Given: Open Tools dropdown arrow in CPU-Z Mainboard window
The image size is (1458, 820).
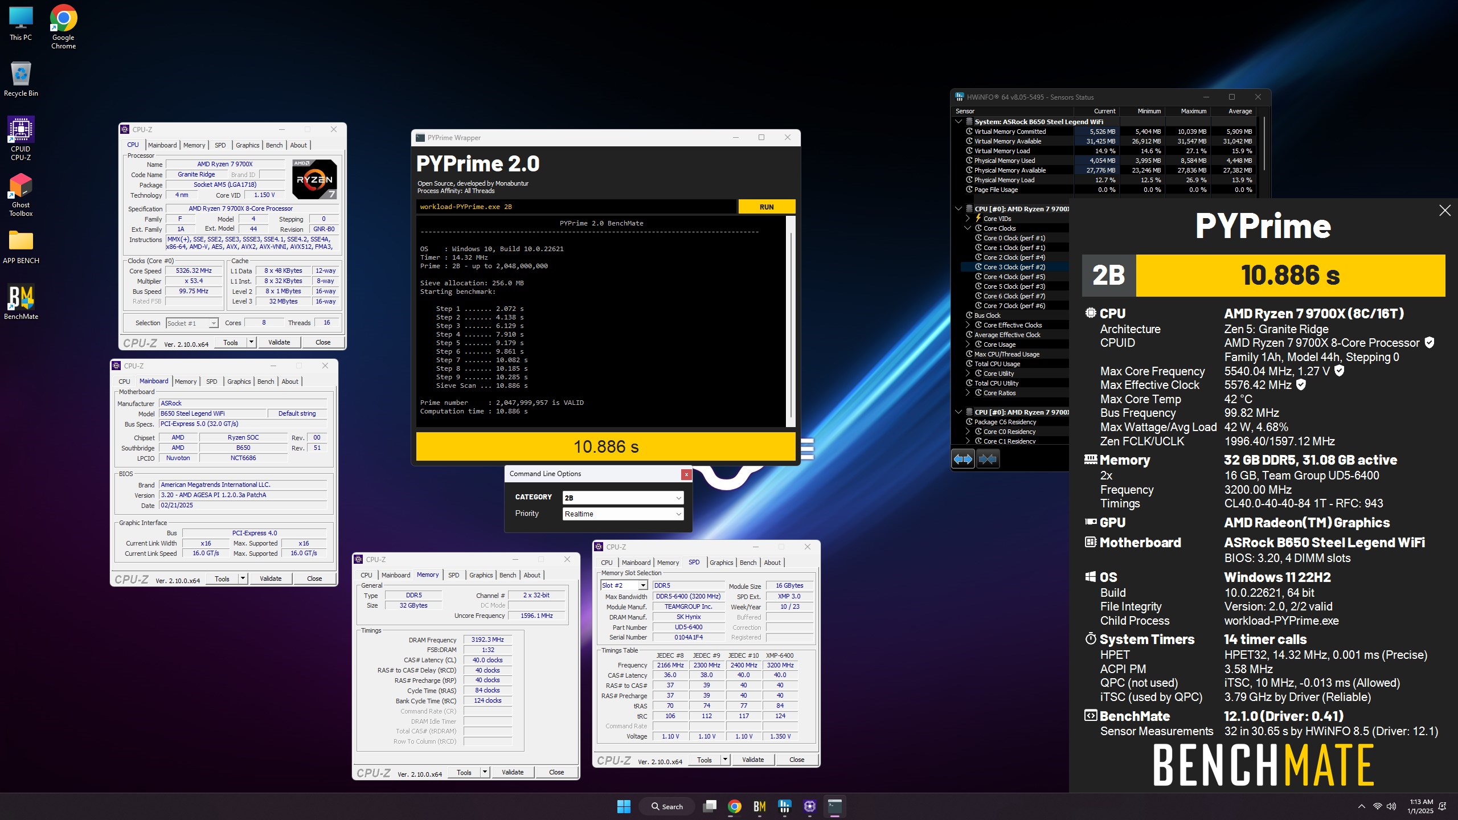Looking at the screenshot, I should [243, 579].
